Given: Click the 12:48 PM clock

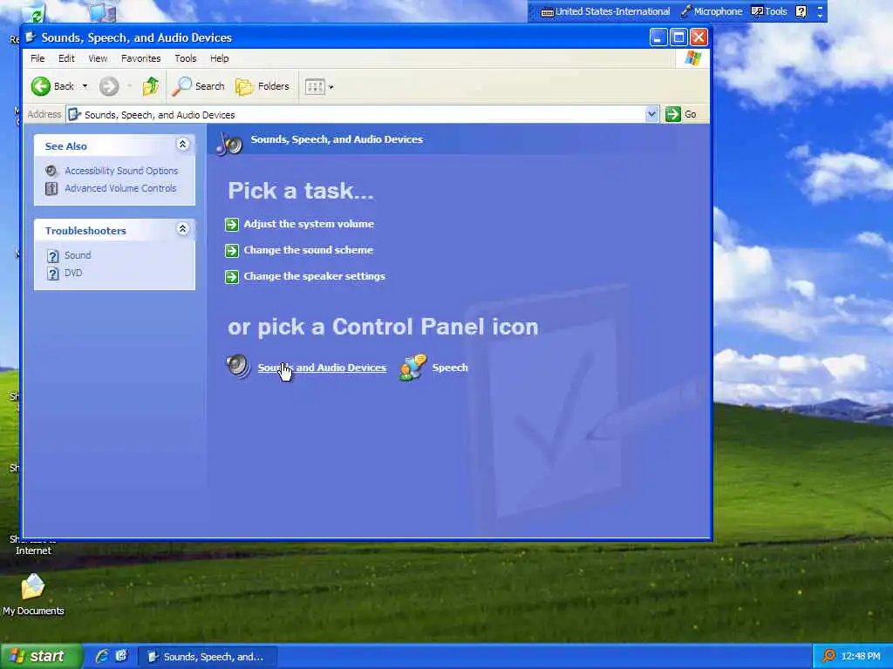Looking at the screenshot, I should click(x=861, y=657).
